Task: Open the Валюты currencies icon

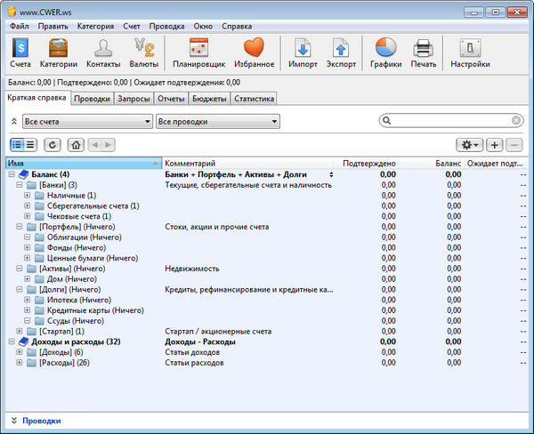Action: [x=145, y=52]
